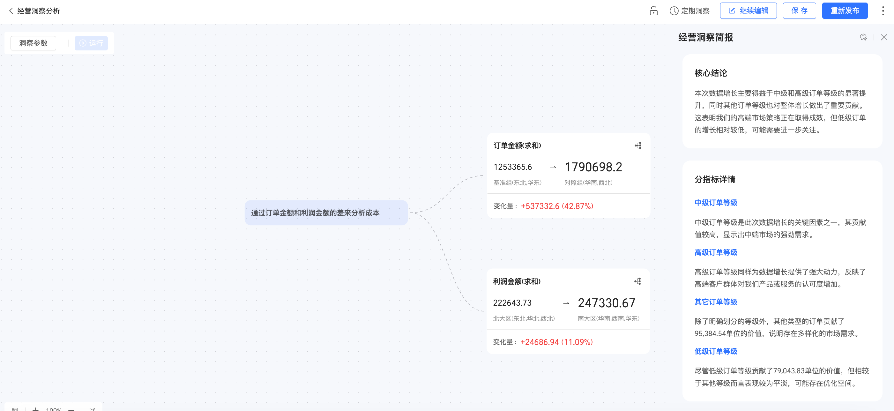Click the drill-down icon on 订单金额(求和) card

tap(638, 146)
